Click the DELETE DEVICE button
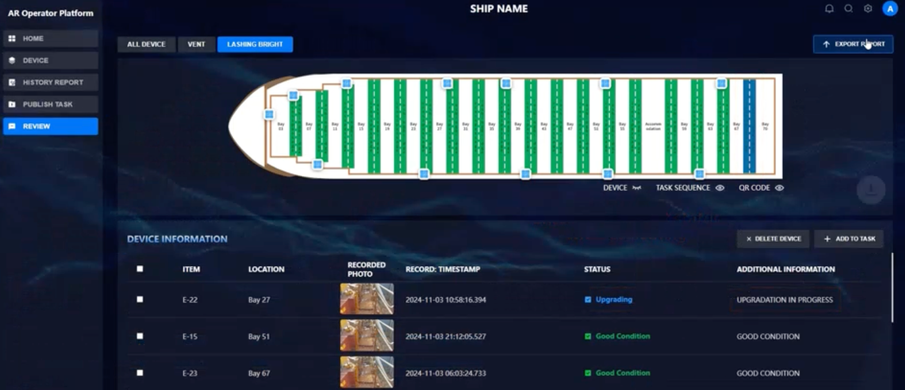 773,239
